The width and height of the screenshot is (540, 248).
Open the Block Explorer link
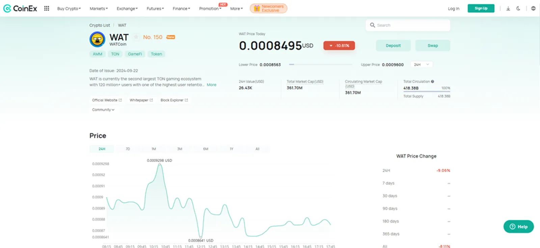coord(174,100)
